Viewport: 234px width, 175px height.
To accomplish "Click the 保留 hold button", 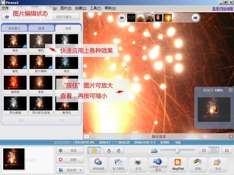I will click(x=70, y=150).
